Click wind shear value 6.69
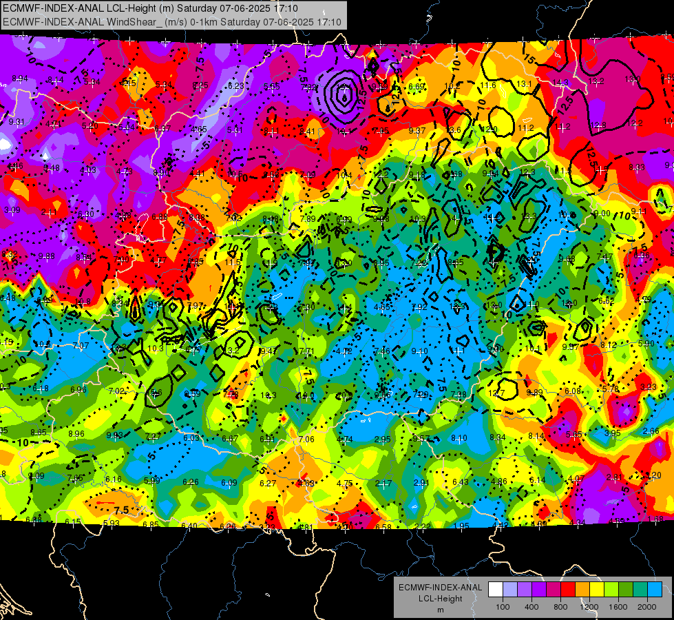 (417, 87)
